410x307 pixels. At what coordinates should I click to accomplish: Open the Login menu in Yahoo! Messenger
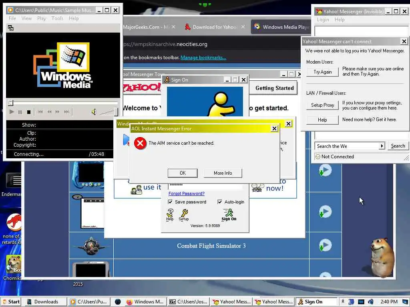323,20
